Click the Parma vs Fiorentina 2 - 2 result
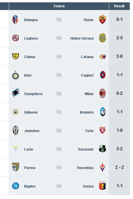The width and height of the screenshot is (133, 199). 119,167
